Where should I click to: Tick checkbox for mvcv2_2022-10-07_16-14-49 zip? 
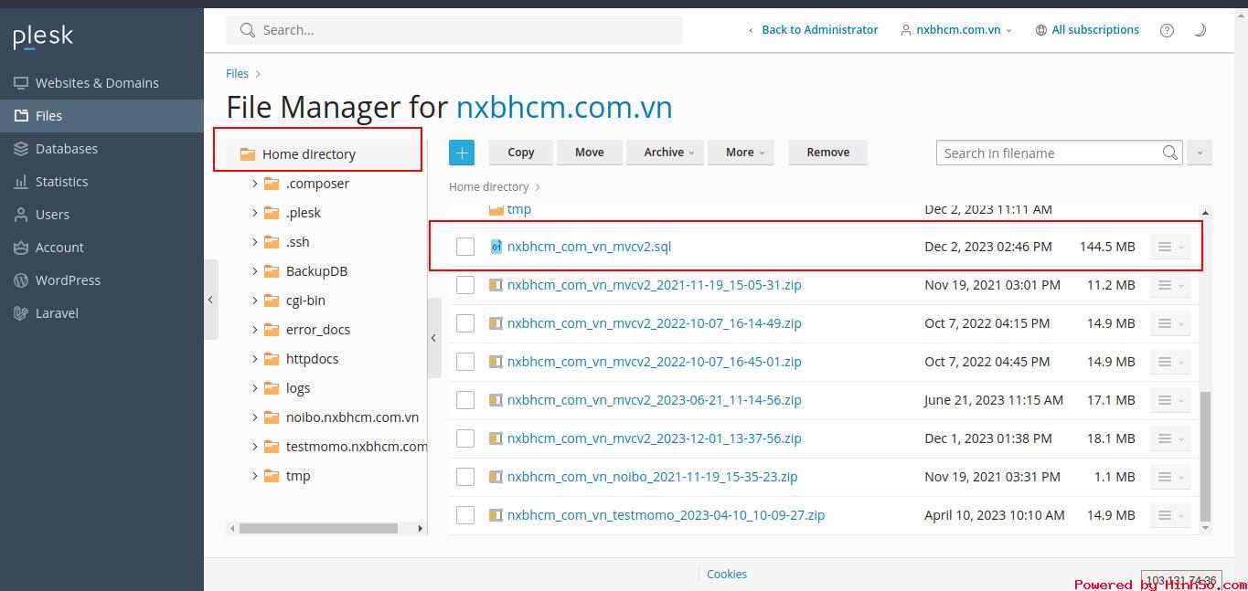click(465, 323)
